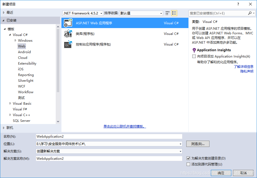Switch to medium icons list view
257x178 pixels.
(174, 13)
